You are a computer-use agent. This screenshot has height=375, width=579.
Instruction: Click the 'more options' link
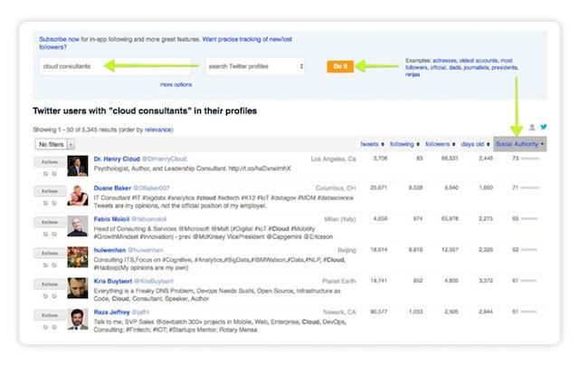176,84
